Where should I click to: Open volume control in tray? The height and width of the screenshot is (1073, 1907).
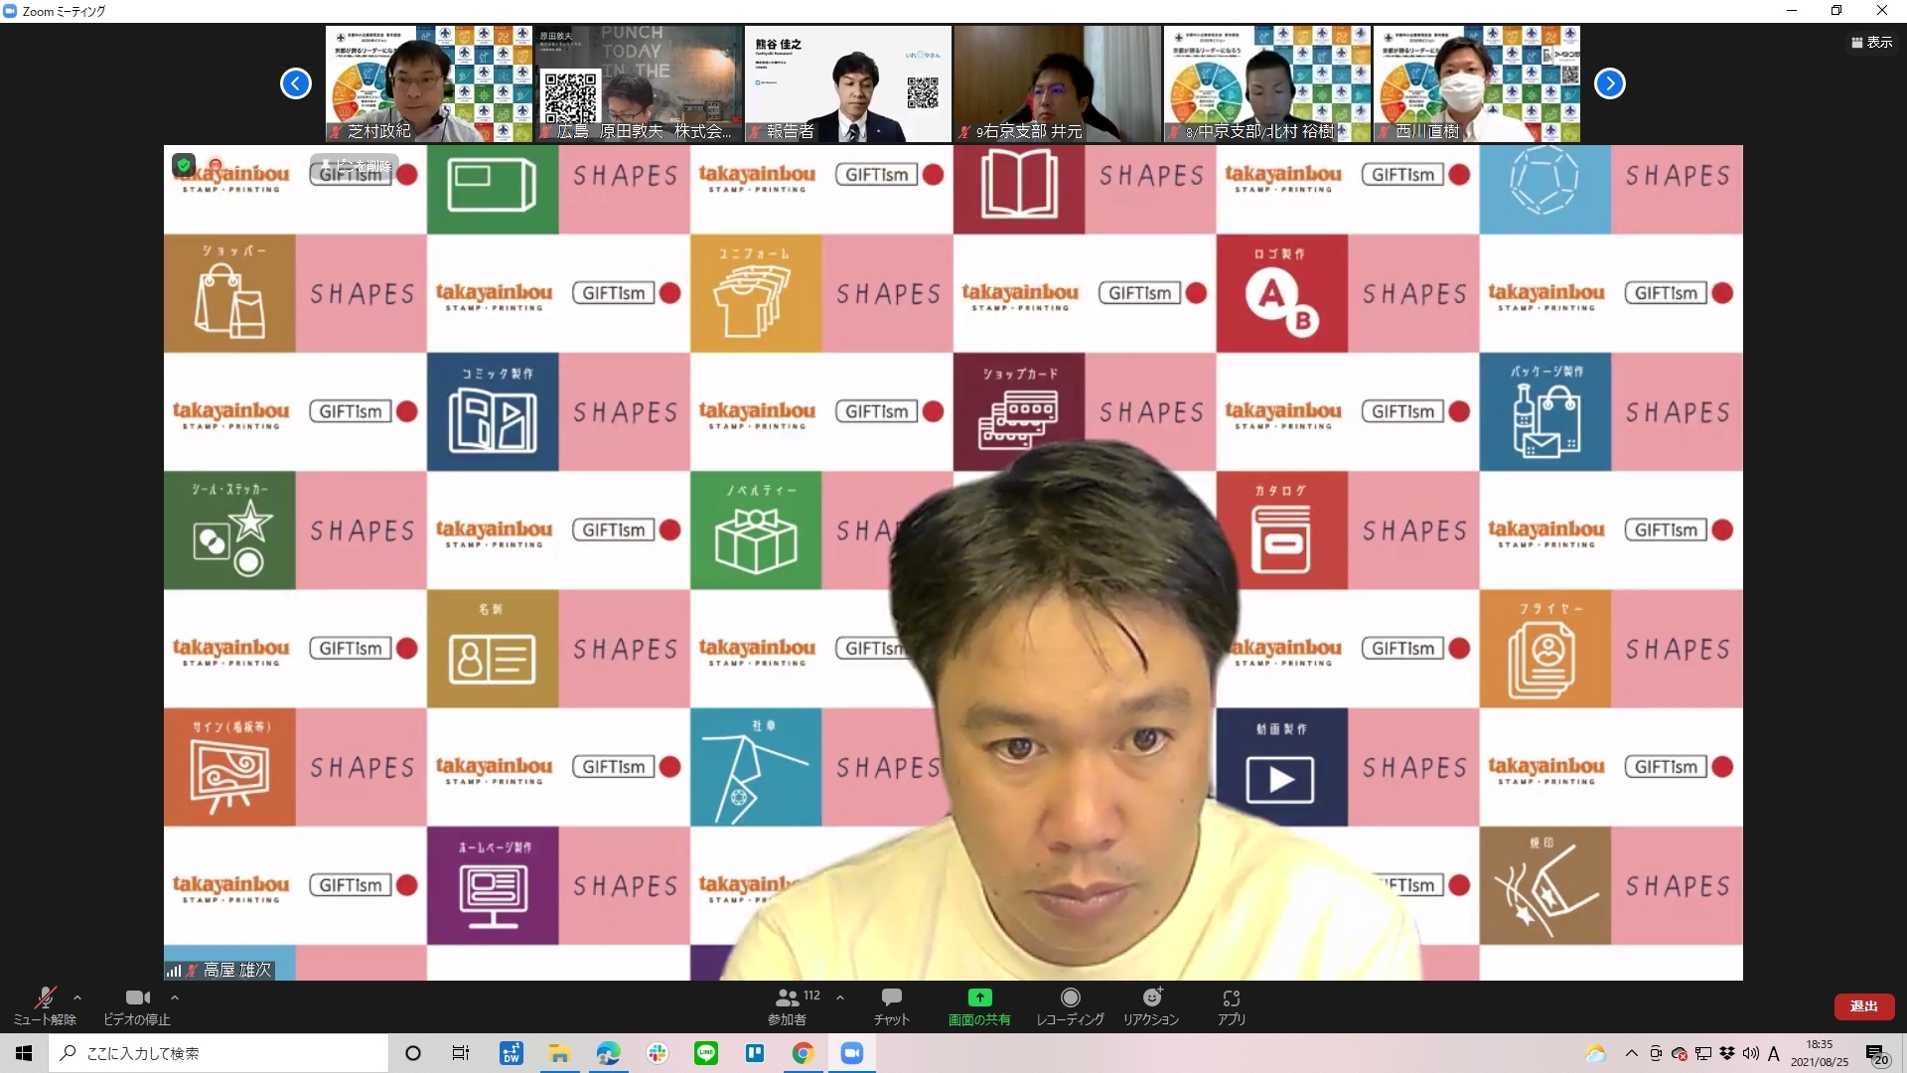(1750, 1053)
